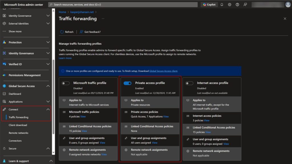292x164 pixels.
Task: View Microsoft profile user and group assignments
Action: coord(102,143)
